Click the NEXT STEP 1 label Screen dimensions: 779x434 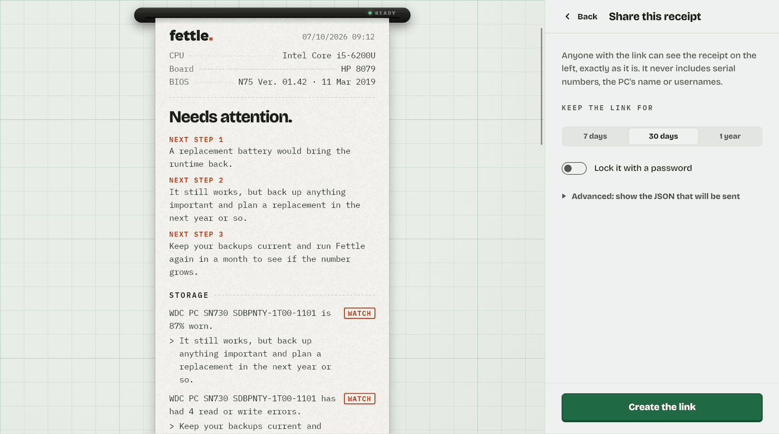(196, 140)
